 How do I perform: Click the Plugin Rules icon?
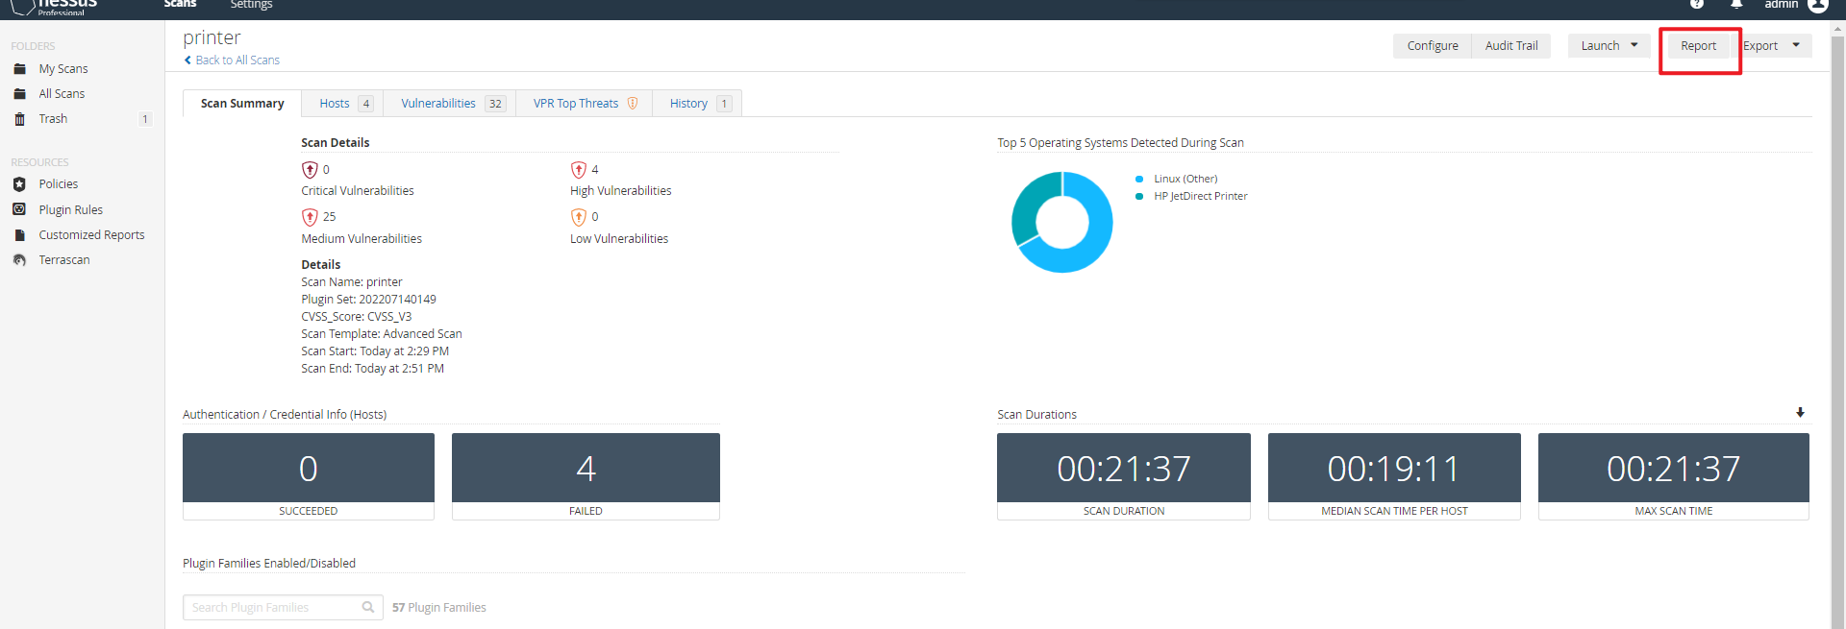click(19, 209)
